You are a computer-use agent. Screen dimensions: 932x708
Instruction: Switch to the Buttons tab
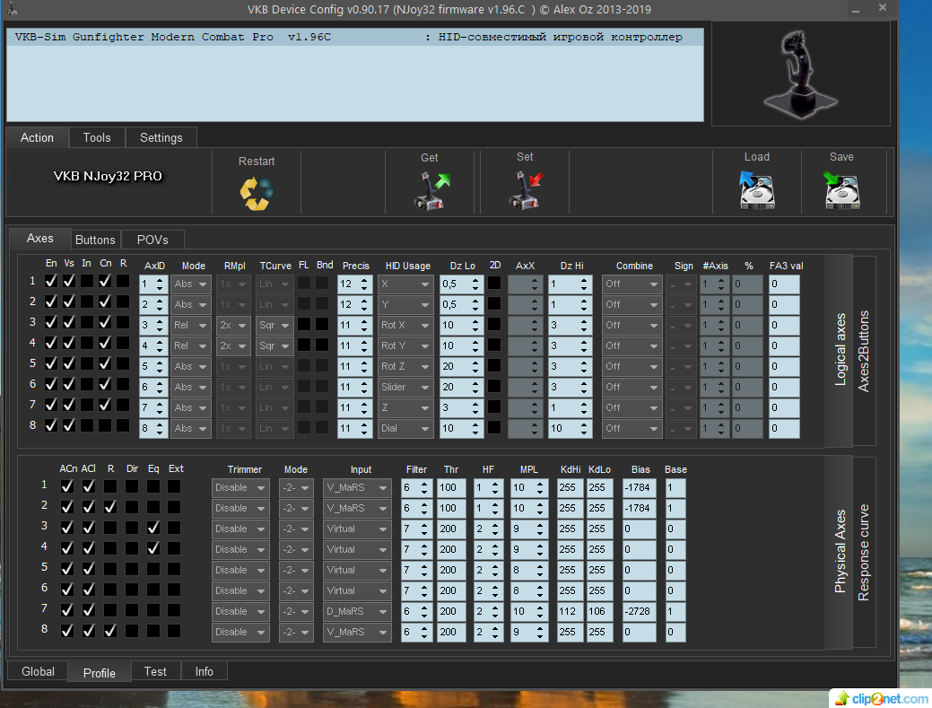click(x=95, y=240)
